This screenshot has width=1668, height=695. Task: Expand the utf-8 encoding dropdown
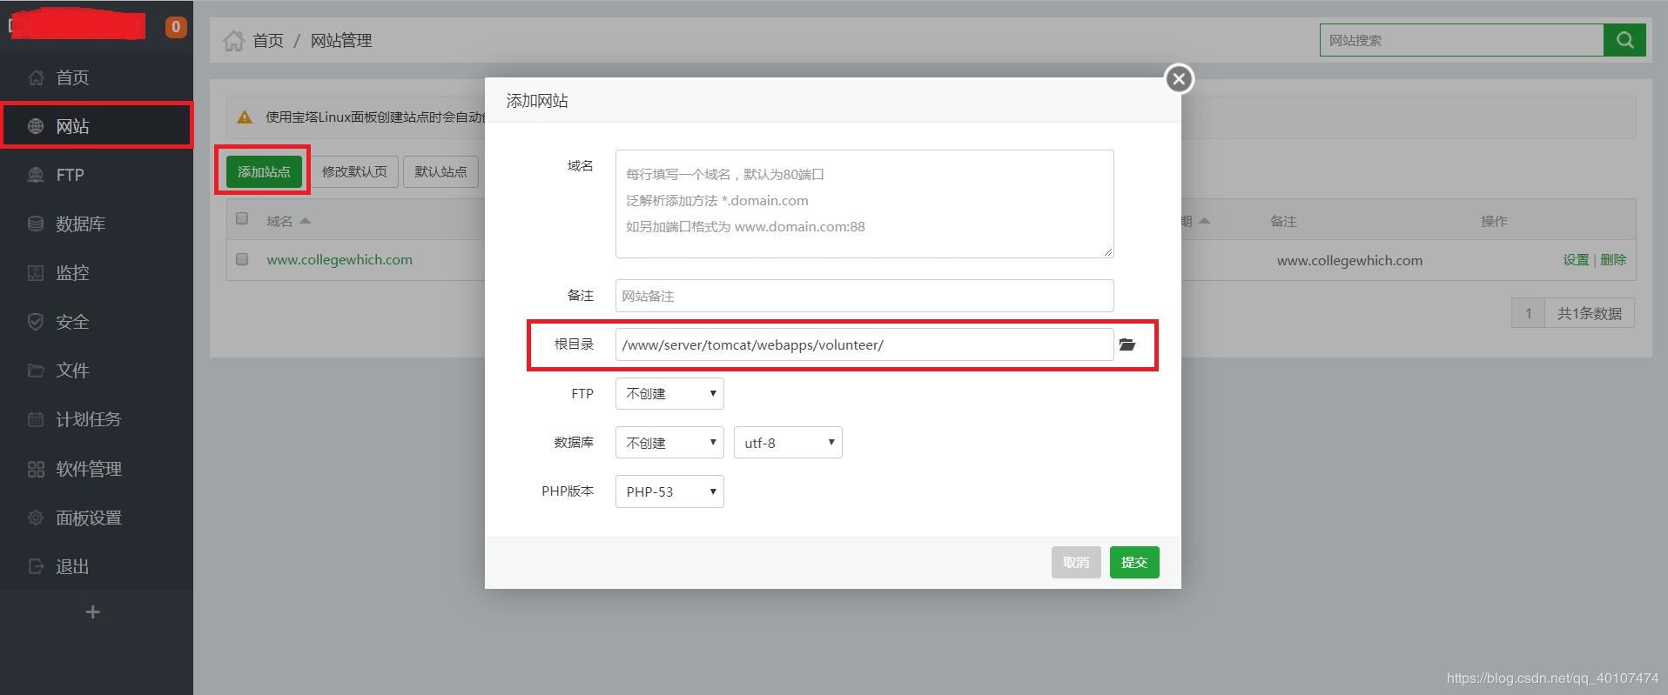click(x=788, y=443)
